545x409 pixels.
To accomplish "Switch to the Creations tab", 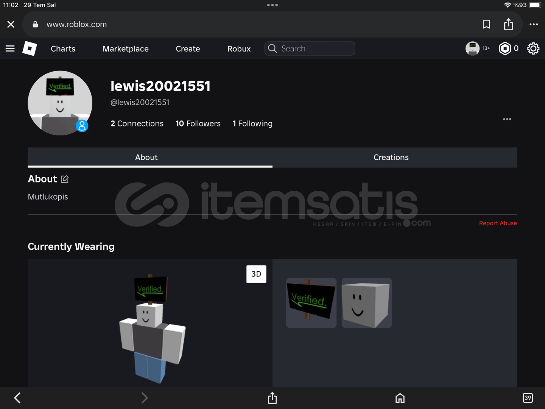I will 395,158.
